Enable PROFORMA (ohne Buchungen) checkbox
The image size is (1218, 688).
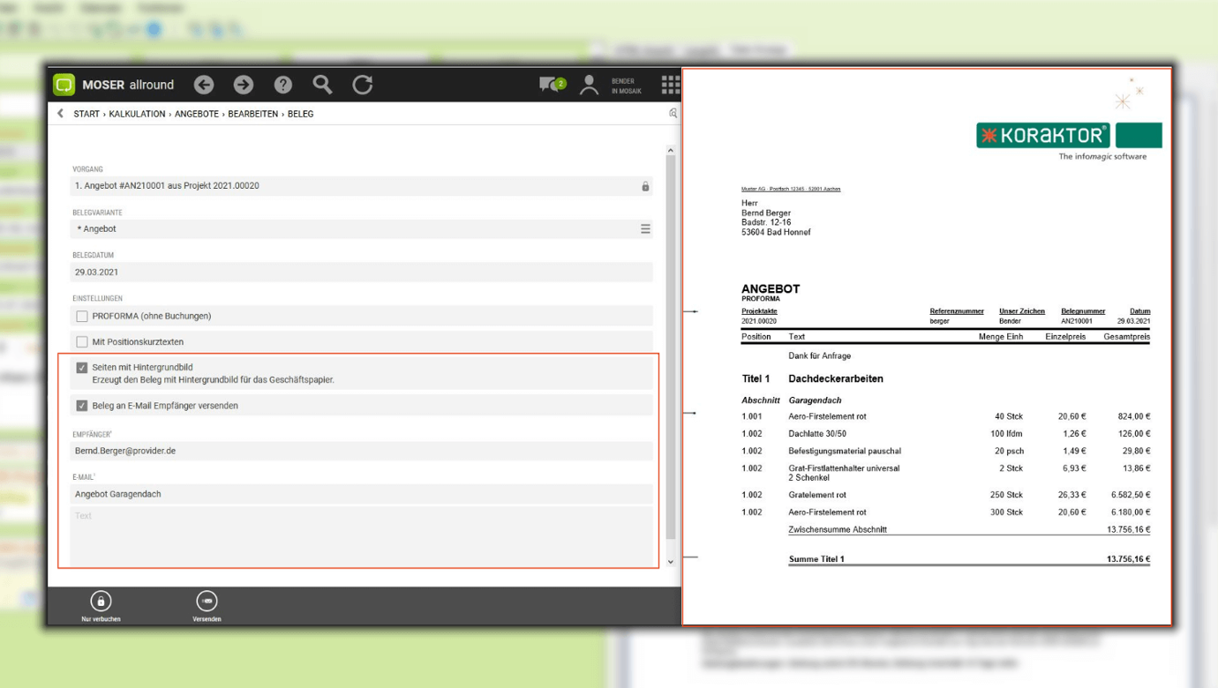(82, 316)
